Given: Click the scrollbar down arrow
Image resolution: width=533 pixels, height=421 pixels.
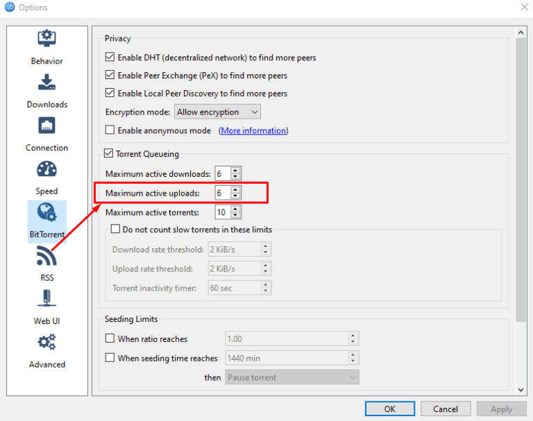Looking at the screenshot, I should pos(521,389).
